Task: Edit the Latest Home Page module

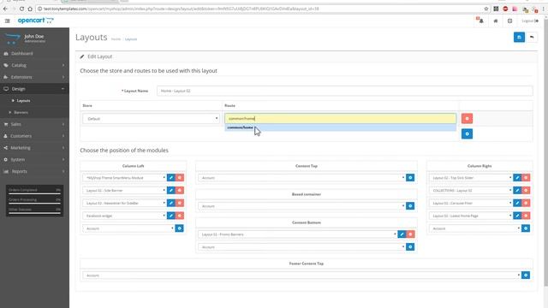Action: pyautogui.click(x=517, y=216)
